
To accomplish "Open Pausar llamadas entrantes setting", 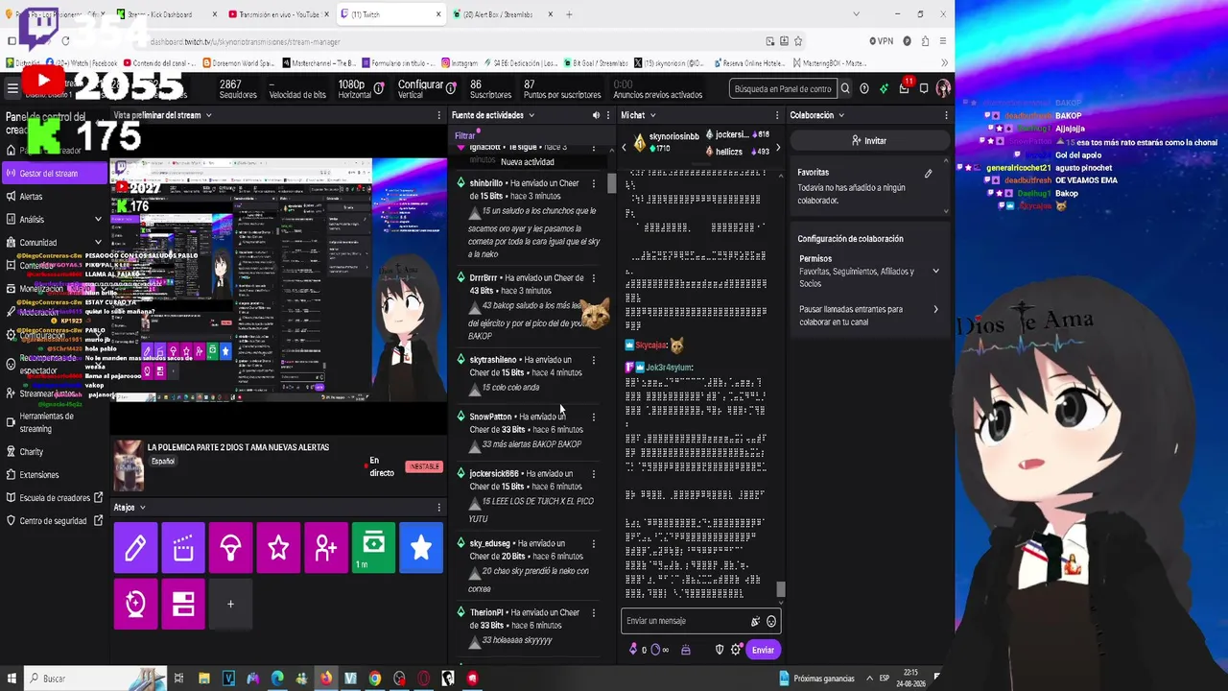I will pyautogui.click(x=869, y=316).
